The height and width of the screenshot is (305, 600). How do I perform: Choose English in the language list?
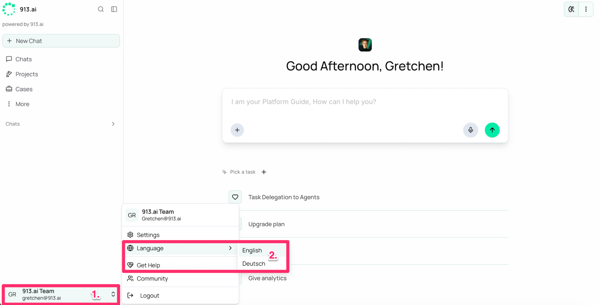(x=252, y=250)
